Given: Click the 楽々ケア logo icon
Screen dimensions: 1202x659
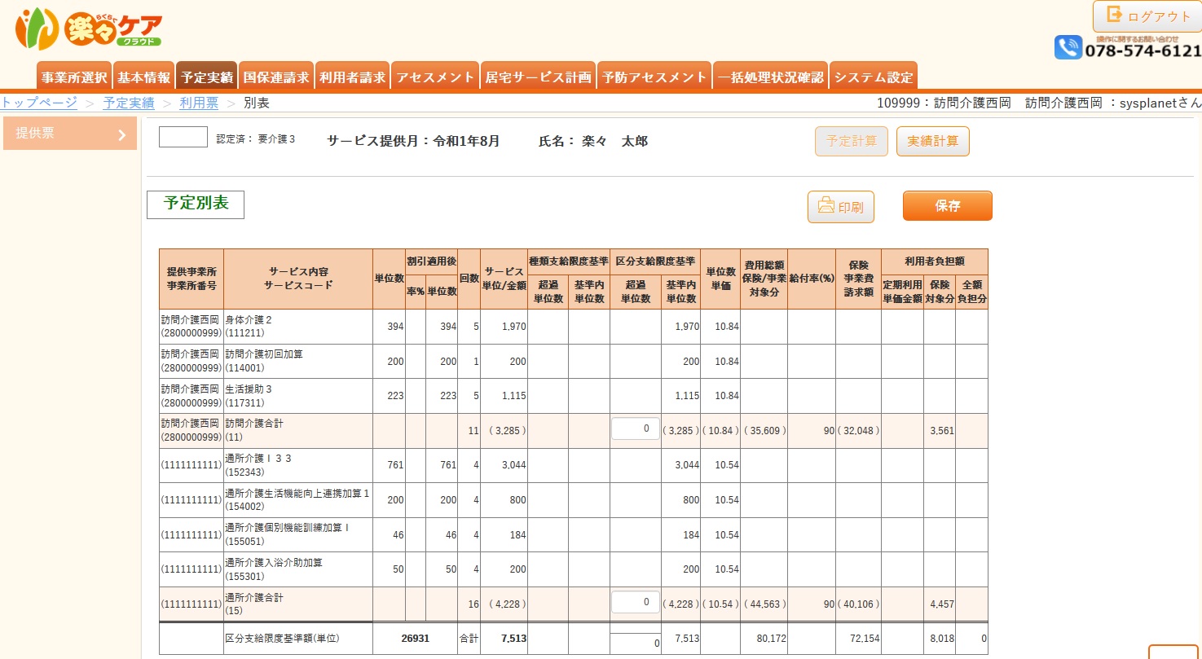Looking at the screenshot, I should click(37, 29).
